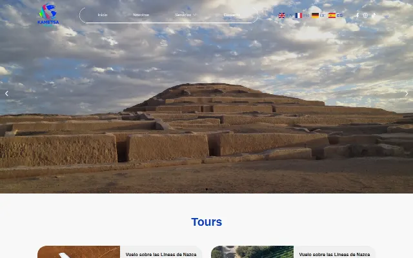Switch language to French via France flag
The width and height of the screenshot is (413, 258).
298,15
